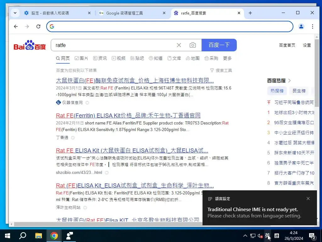Click the 百度一下 search button

pyautogui.click(x=219, y=45)
